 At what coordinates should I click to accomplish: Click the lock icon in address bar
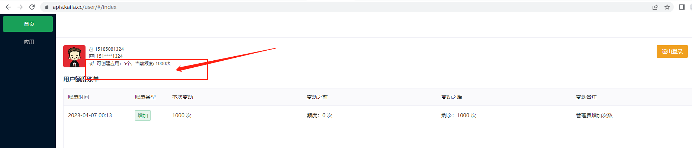[x=47, y=7]
